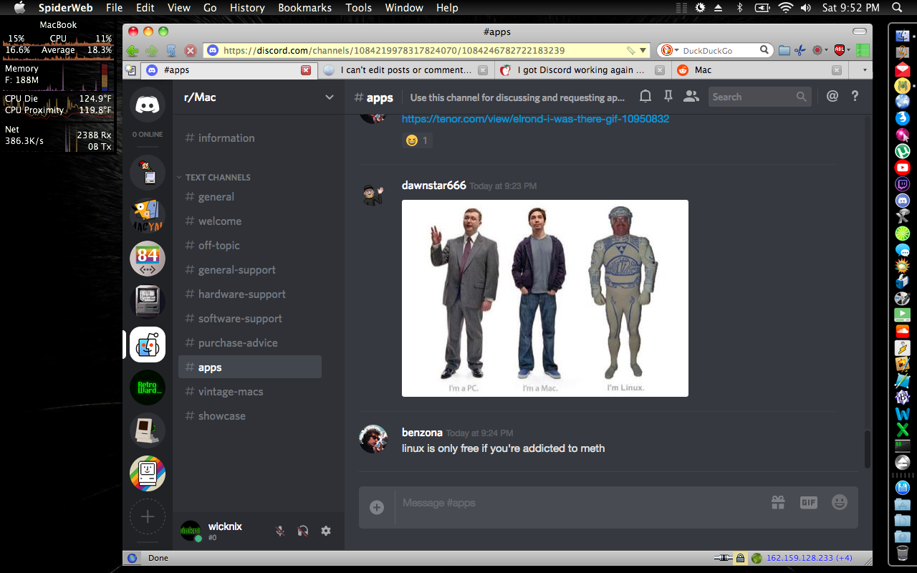The height and width of the screenshot is (573, 917).
Task: Click the 162.159.128.233 status bar address
Action: pos(809,558)
